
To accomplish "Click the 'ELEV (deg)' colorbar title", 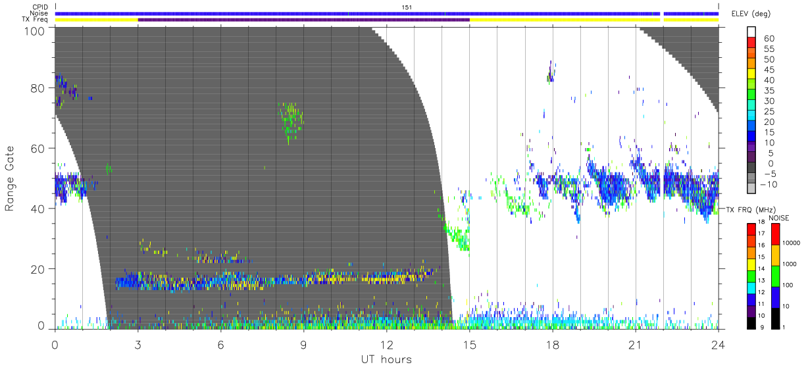I will click(751, 14).
